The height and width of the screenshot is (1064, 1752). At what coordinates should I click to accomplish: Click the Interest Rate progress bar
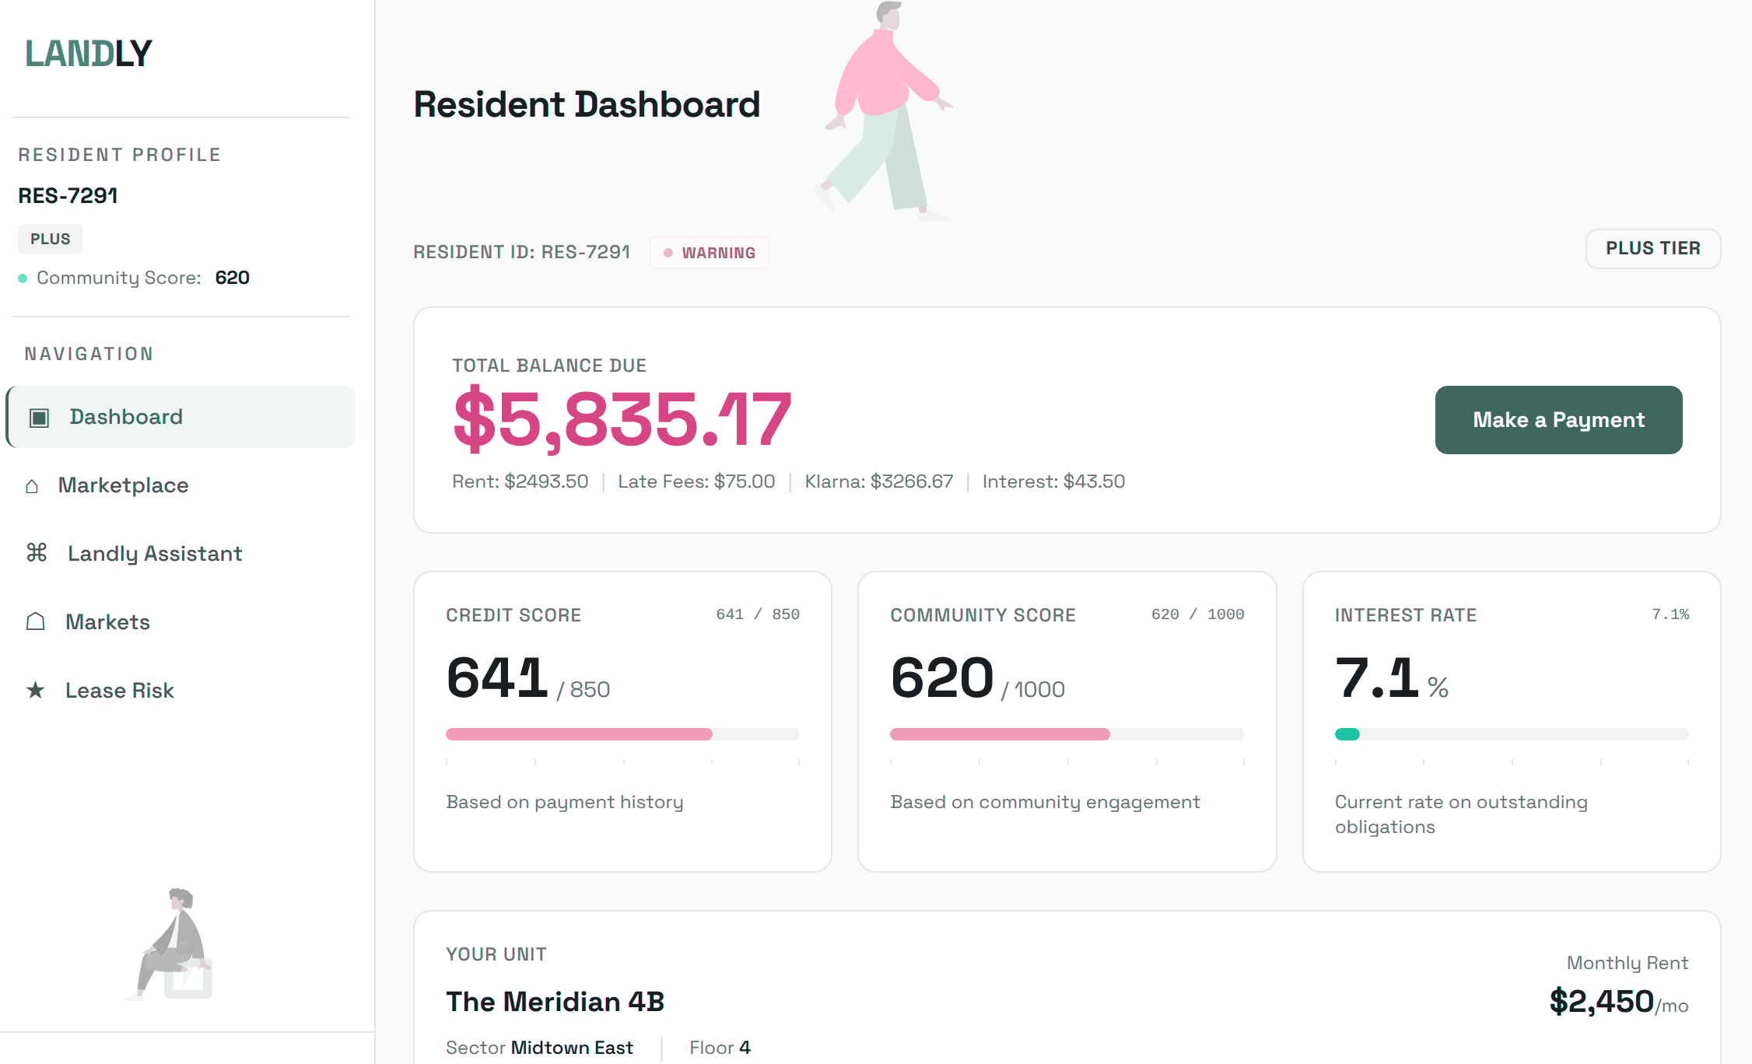pos(1511,734)
